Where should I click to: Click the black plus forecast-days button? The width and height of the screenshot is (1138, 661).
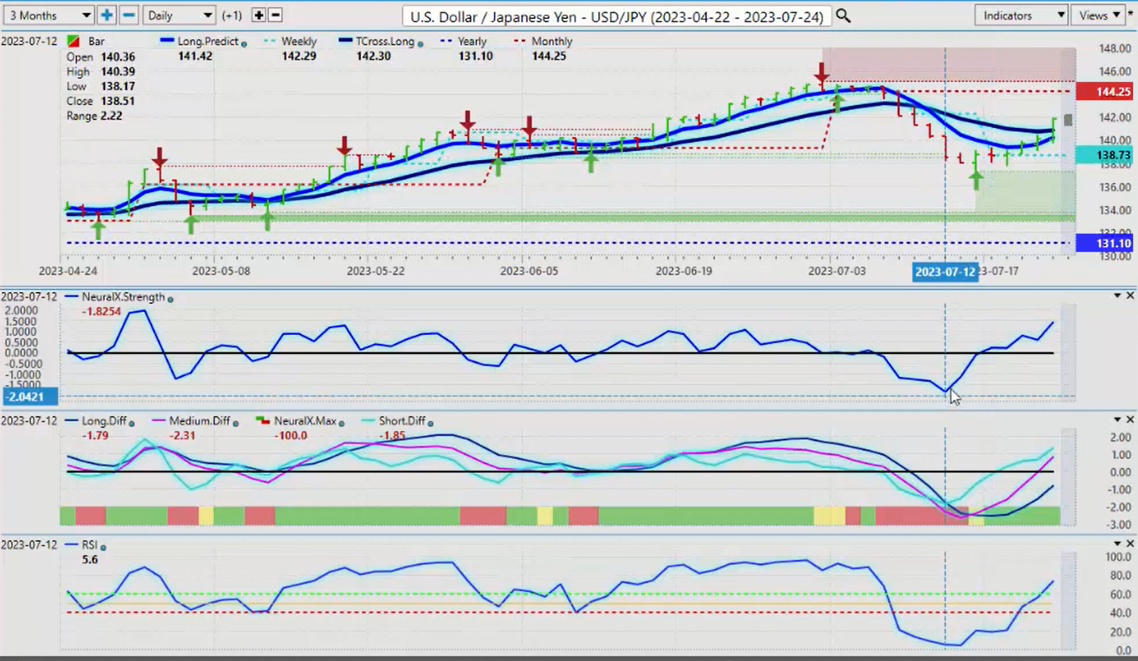pyautogui.click(x=258, y=15)
